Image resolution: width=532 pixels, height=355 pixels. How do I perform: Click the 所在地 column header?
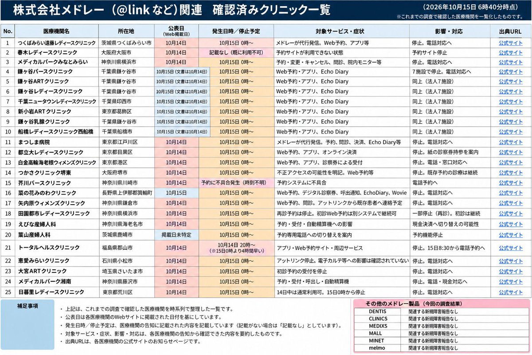tap(127, 32)
